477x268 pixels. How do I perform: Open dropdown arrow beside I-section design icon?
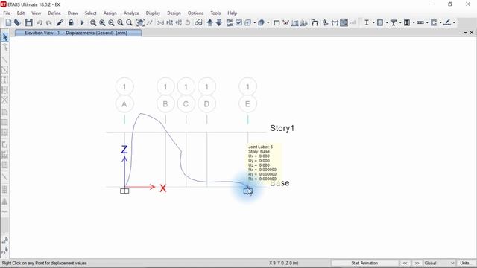point(373,23)
